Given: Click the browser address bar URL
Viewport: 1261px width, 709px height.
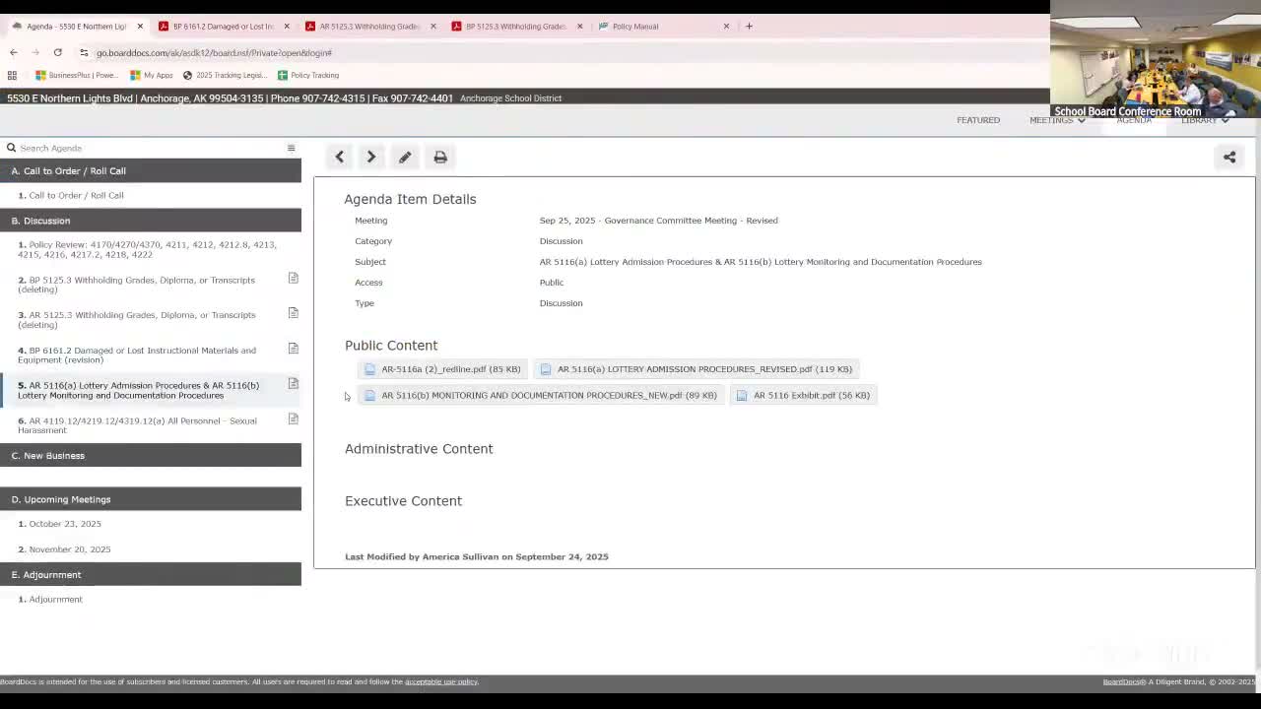Looking at the screenshot, I should pyautogui.click(x=214, y=52).
